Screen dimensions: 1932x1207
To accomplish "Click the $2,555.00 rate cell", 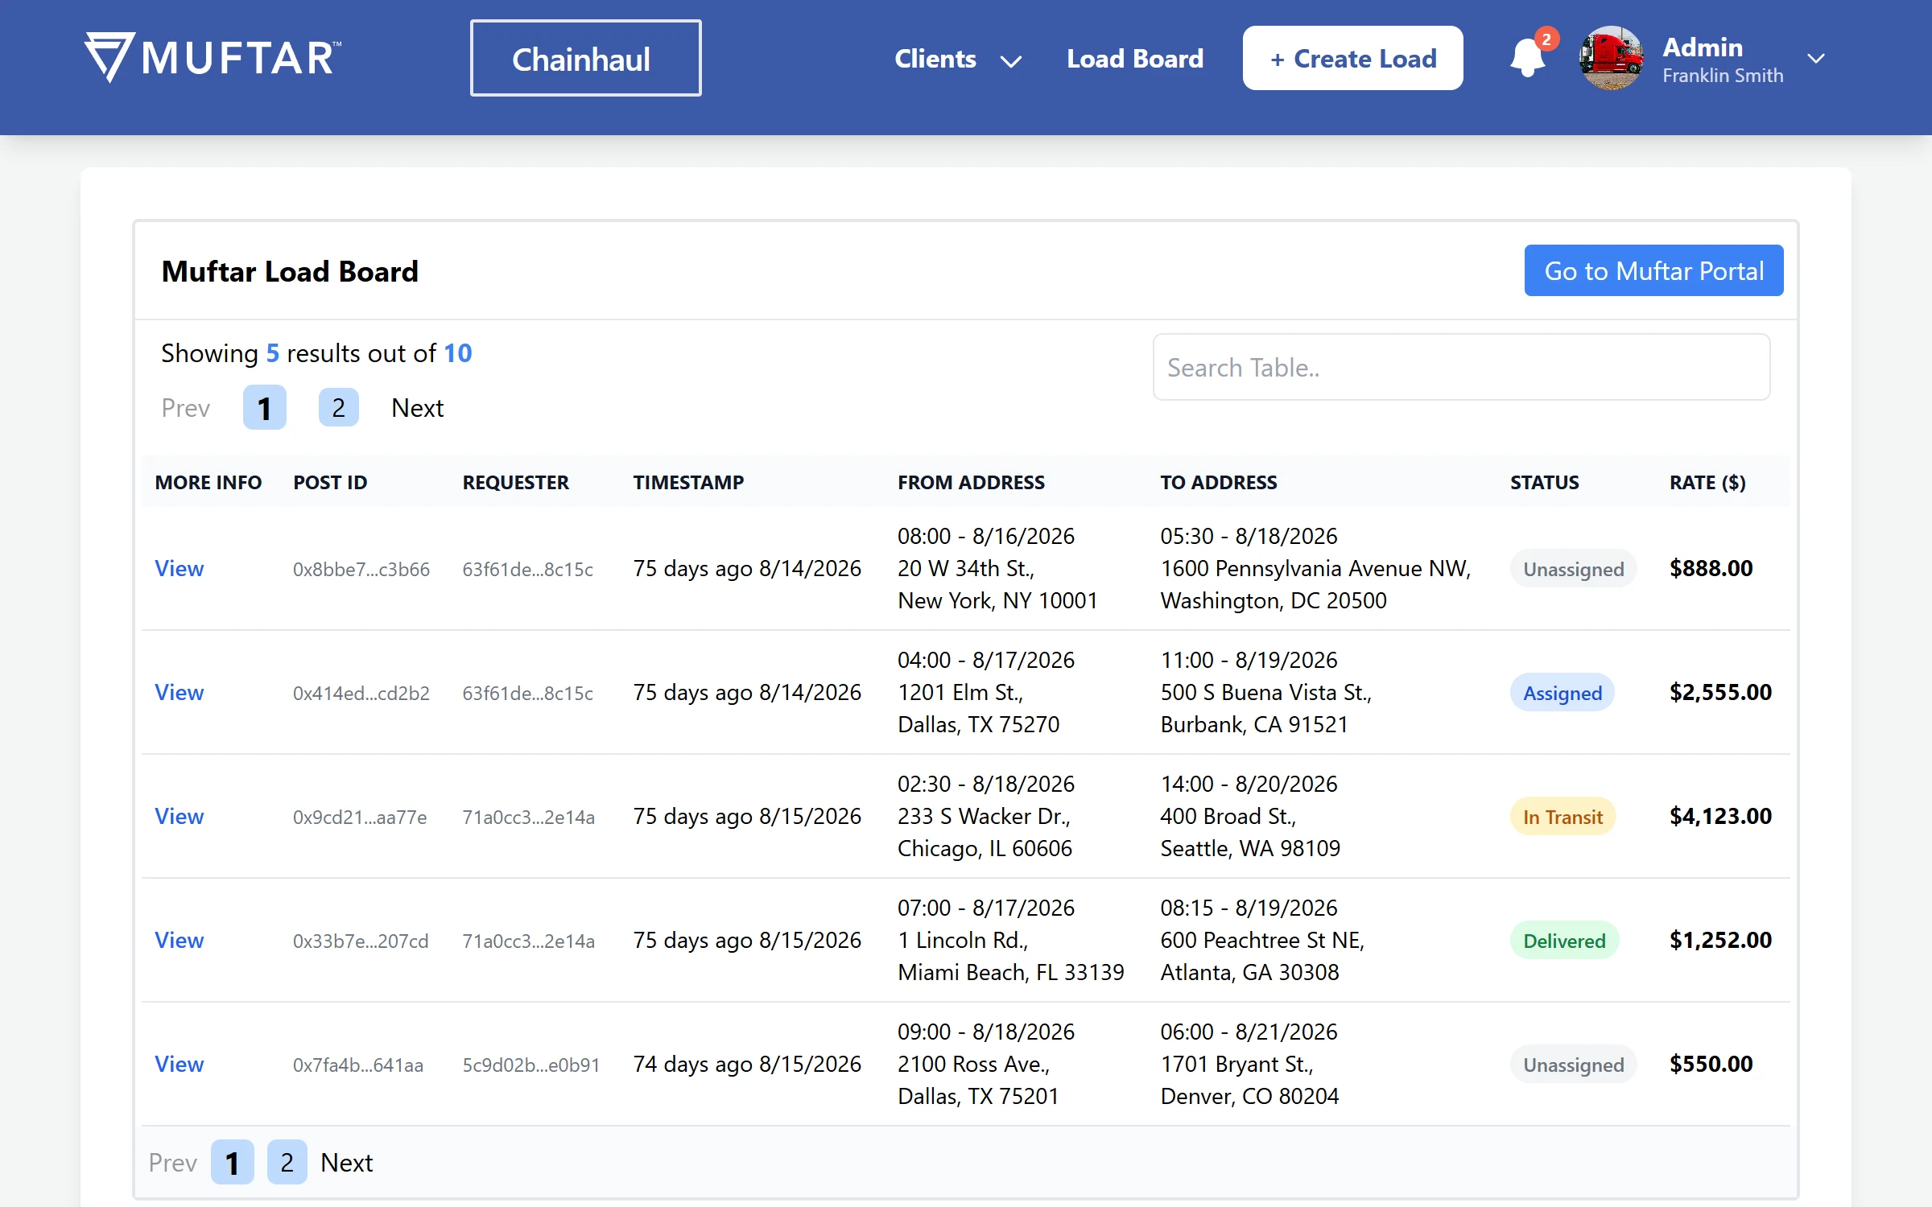I will coord(1720,692).
